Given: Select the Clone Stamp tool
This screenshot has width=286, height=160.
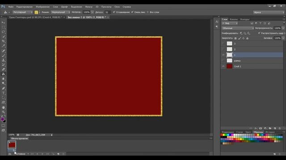Looking at the screenshot, I should tap(3, 60).
